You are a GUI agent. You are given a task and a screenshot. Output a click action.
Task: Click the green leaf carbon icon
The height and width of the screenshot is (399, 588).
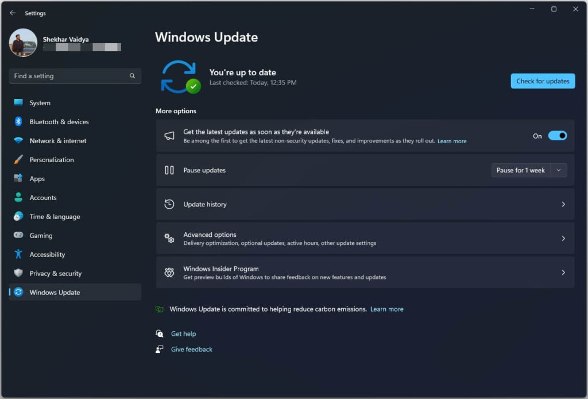click(160, 309)
